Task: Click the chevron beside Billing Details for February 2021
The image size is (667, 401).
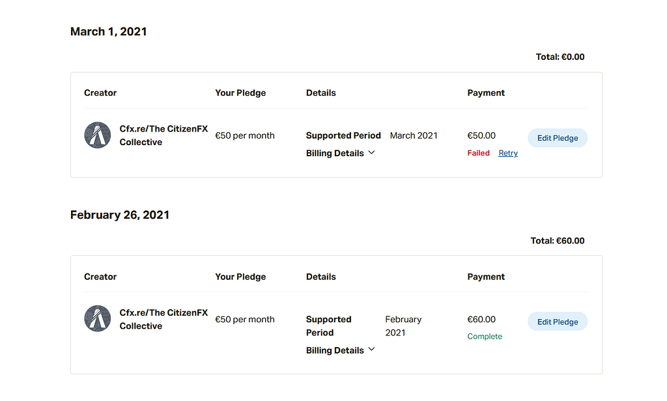Action: pos(372,350)
